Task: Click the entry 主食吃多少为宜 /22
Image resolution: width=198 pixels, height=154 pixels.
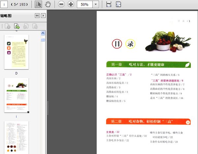Action: click(x=117, y=140)
